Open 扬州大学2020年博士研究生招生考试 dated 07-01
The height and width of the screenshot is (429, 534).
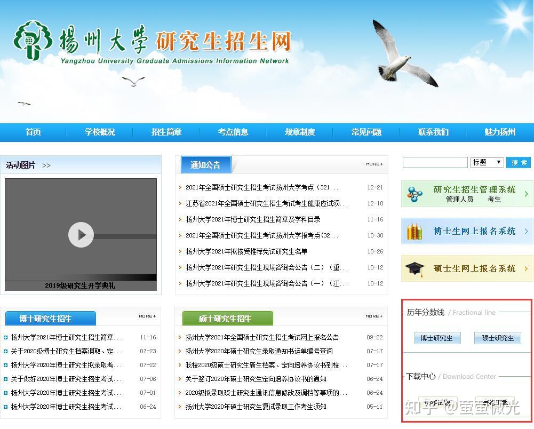66,393
